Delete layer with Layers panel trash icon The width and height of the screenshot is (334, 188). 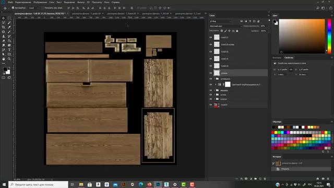(x=265, y=179)
